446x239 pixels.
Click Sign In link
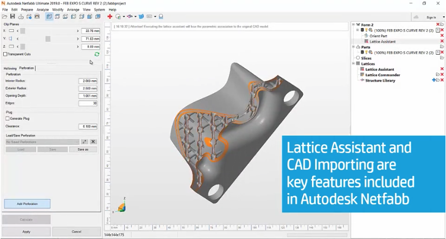(x=431, y=17)
